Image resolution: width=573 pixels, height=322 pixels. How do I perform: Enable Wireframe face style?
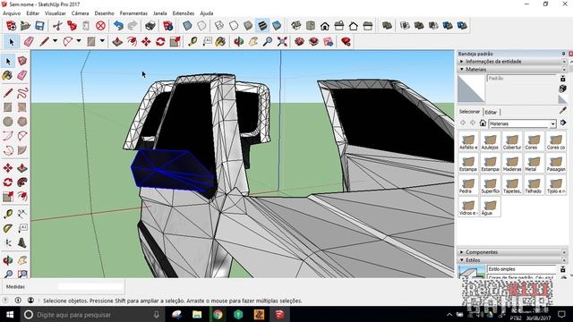tap(219, 26)
